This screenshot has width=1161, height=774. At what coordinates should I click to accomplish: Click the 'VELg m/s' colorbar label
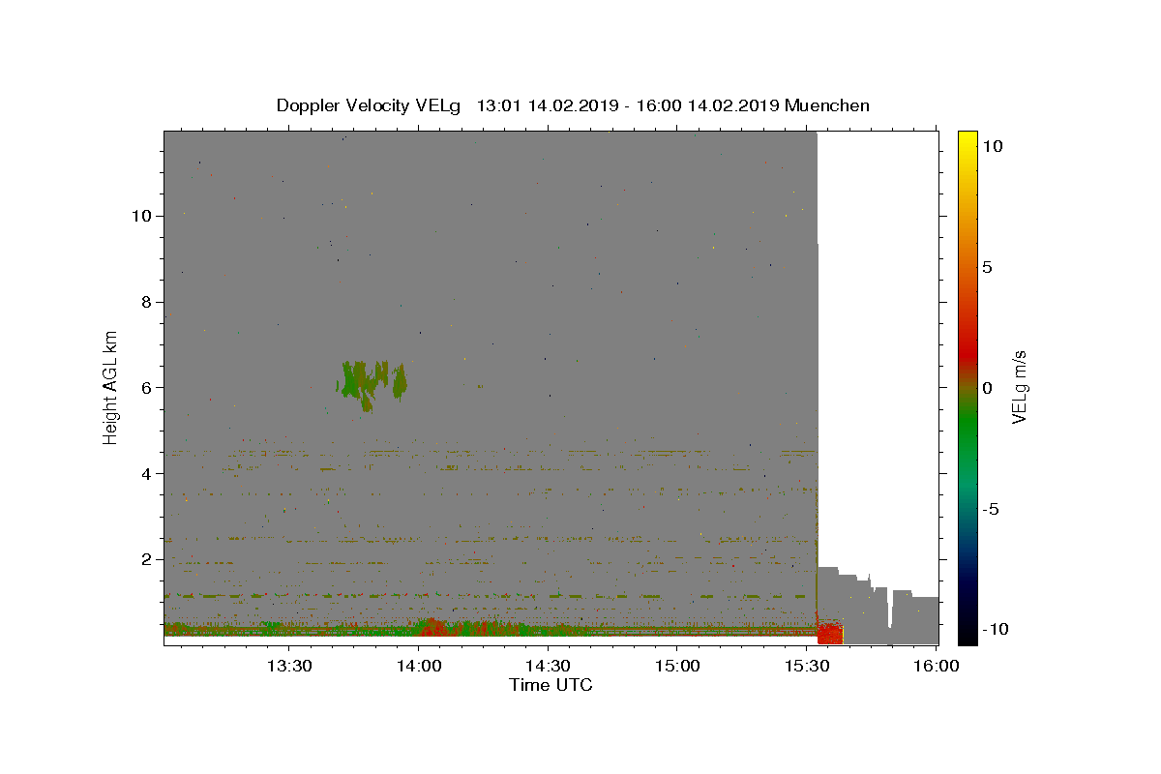click(1019, 387)
